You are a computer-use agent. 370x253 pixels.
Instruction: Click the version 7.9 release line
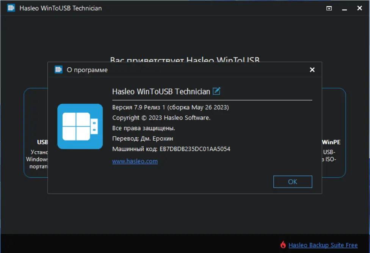pyautogui.click(x=171, y=107)
